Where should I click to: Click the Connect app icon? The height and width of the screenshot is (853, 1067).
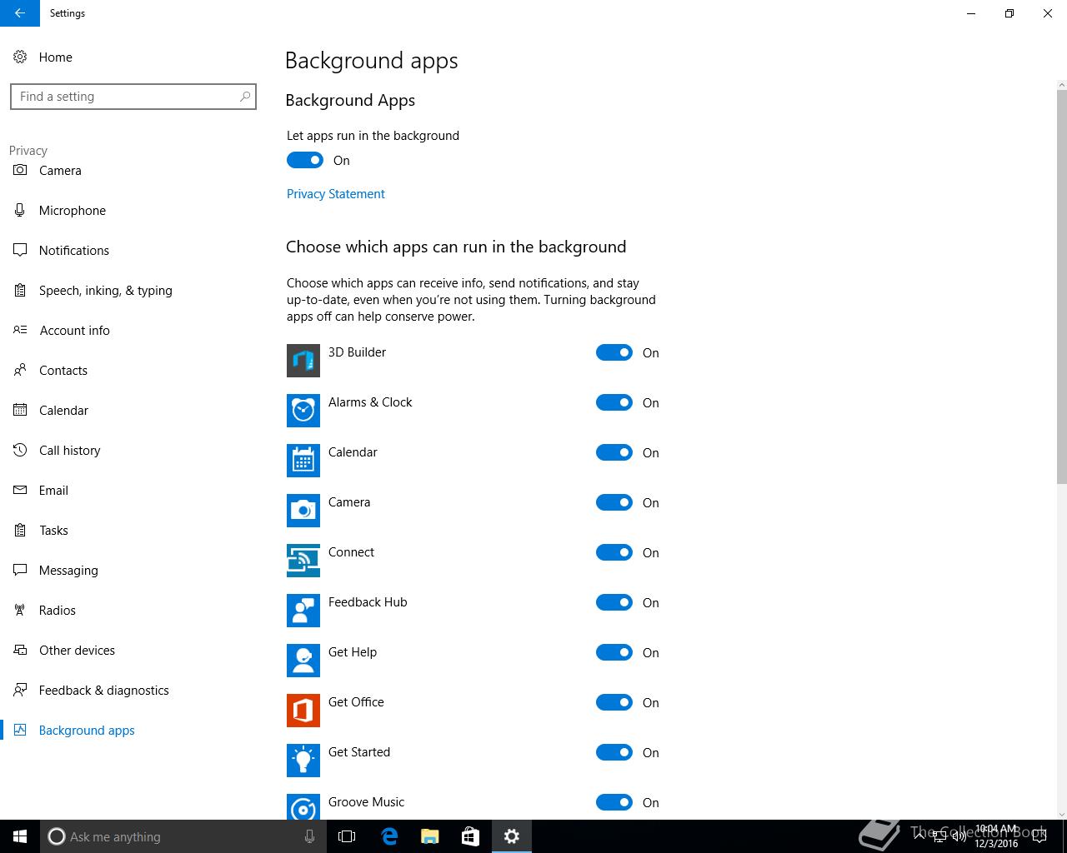coord(303,561)
